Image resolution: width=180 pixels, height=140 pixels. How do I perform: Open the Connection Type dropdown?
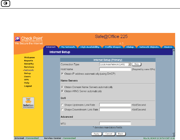115,64
